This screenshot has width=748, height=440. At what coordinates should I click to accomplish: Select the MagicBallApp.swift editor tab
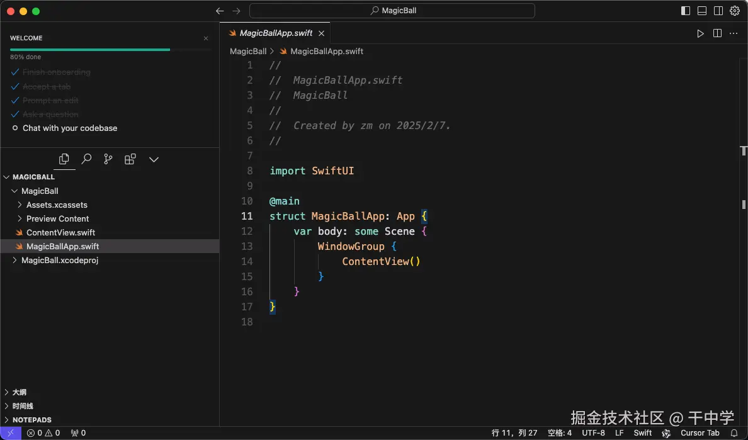[276, 33]
